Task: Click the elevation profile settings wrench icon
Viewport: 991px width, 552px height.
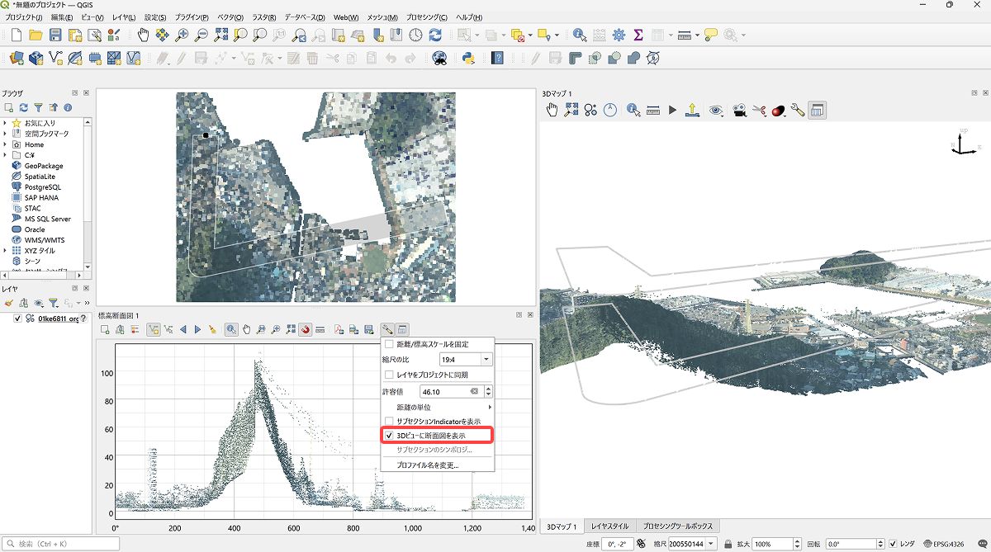Action: pyautogui.click(x=387, y=329)
